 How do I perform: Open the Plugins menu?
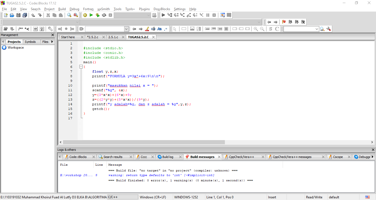144,9
